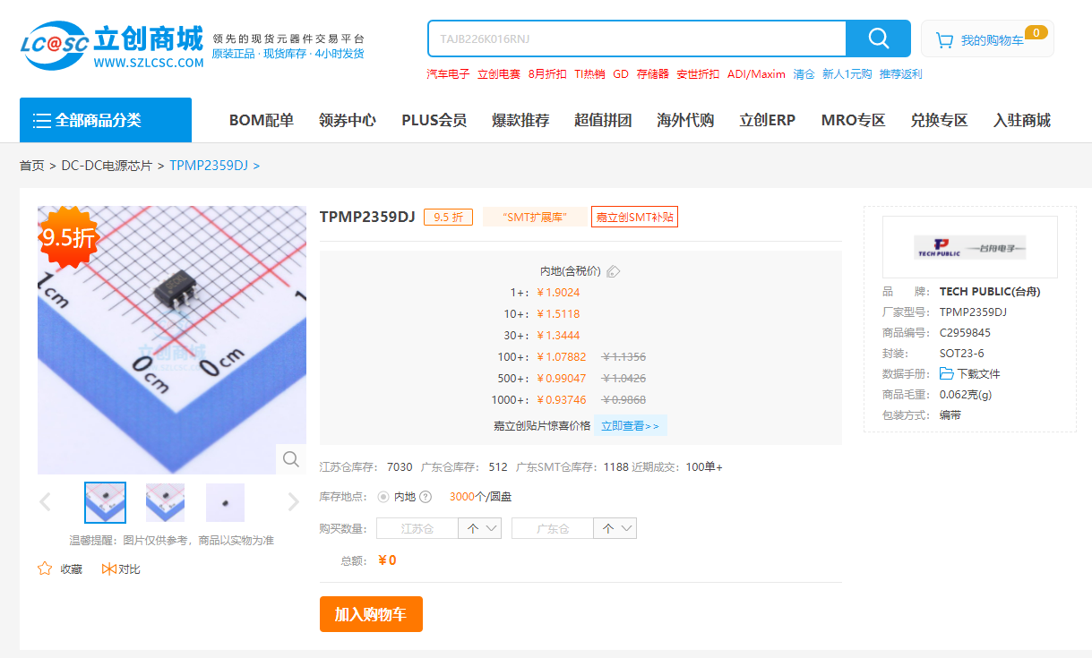Click the 广东仓 quantity input

tap(553, 528)
